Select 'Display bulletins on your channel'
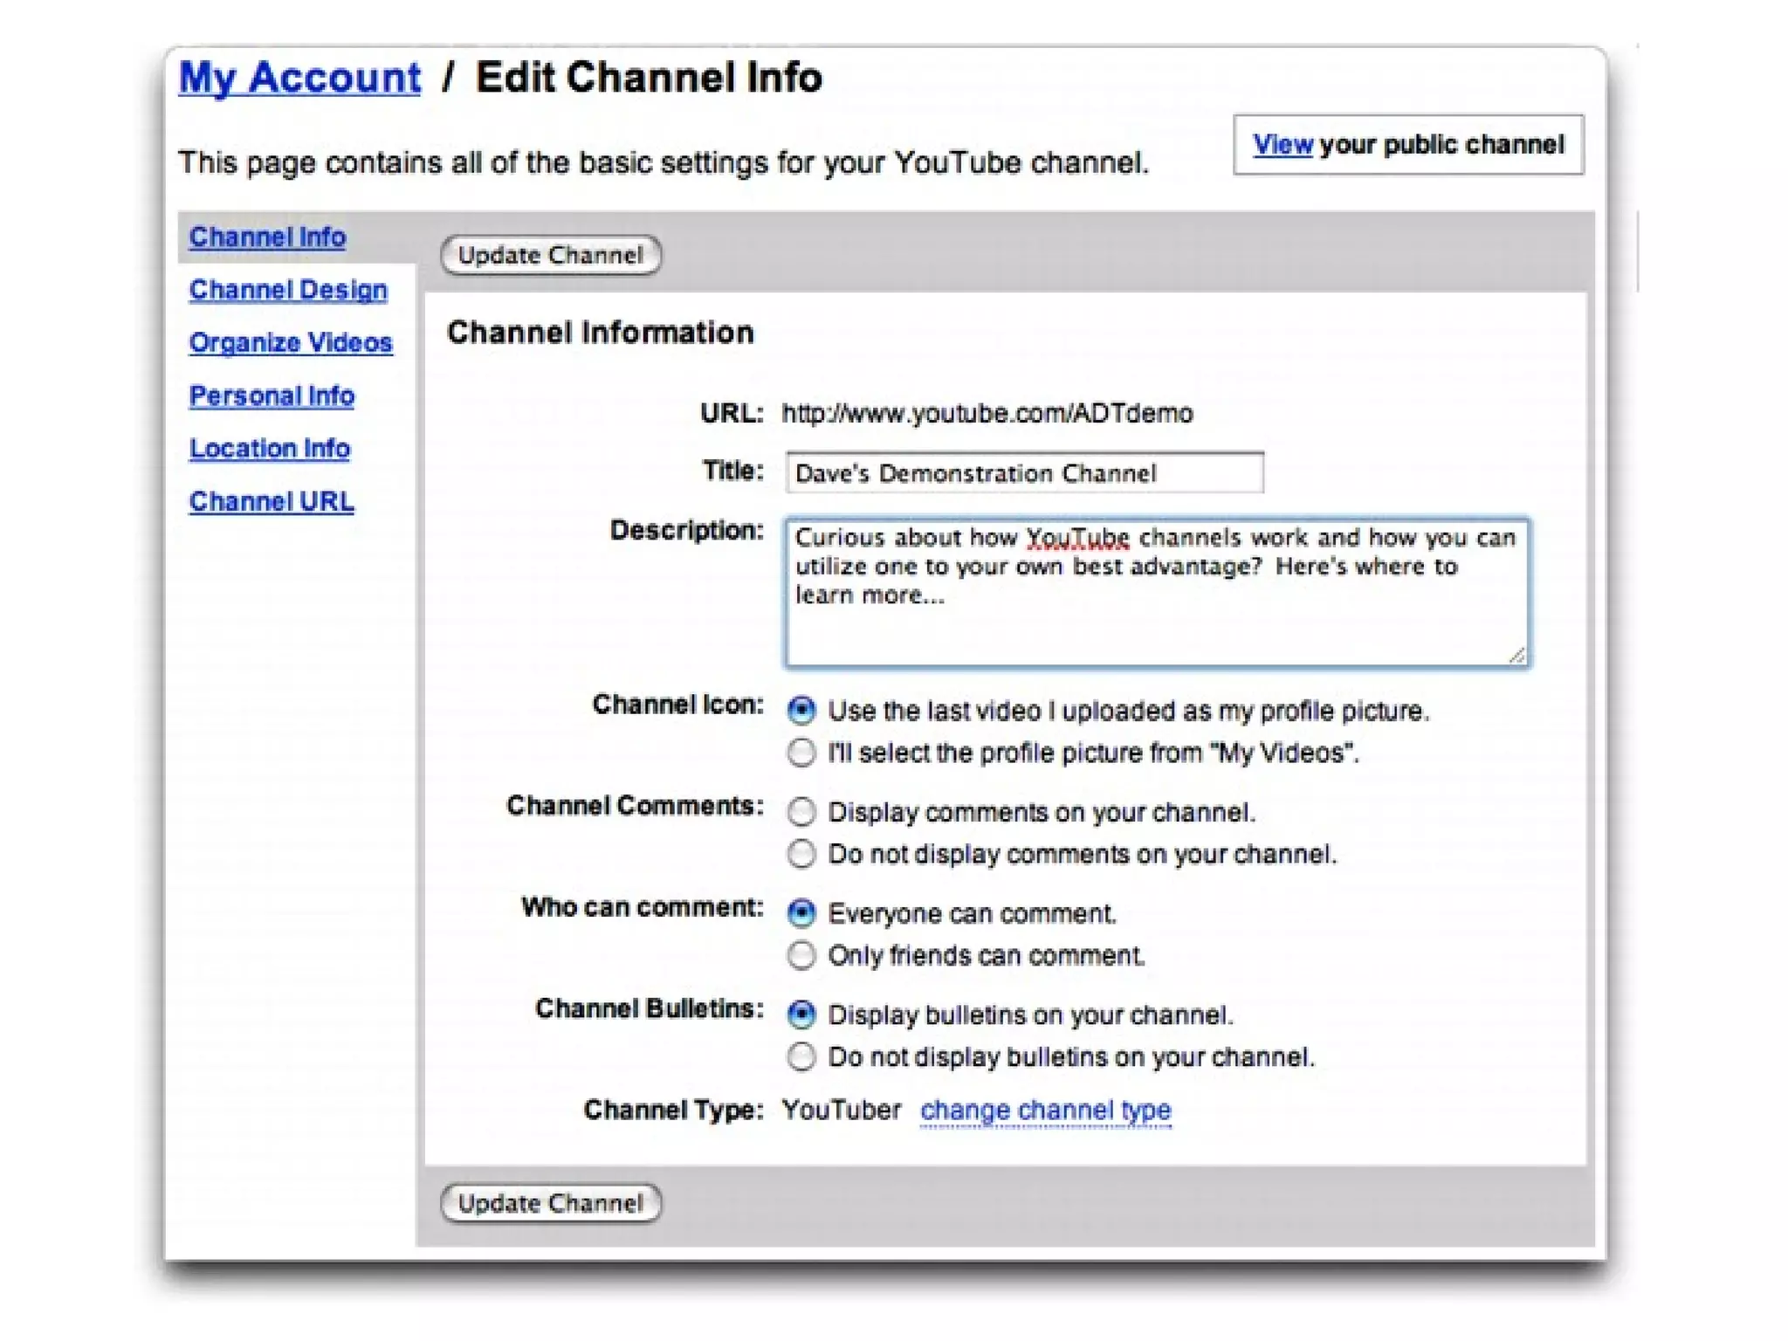Screen dimensions: 1788x1341 801,1014
